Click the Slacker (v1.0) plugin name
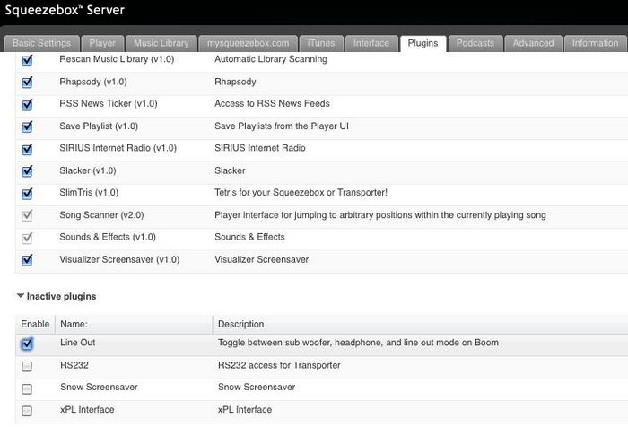 (88, 170)
